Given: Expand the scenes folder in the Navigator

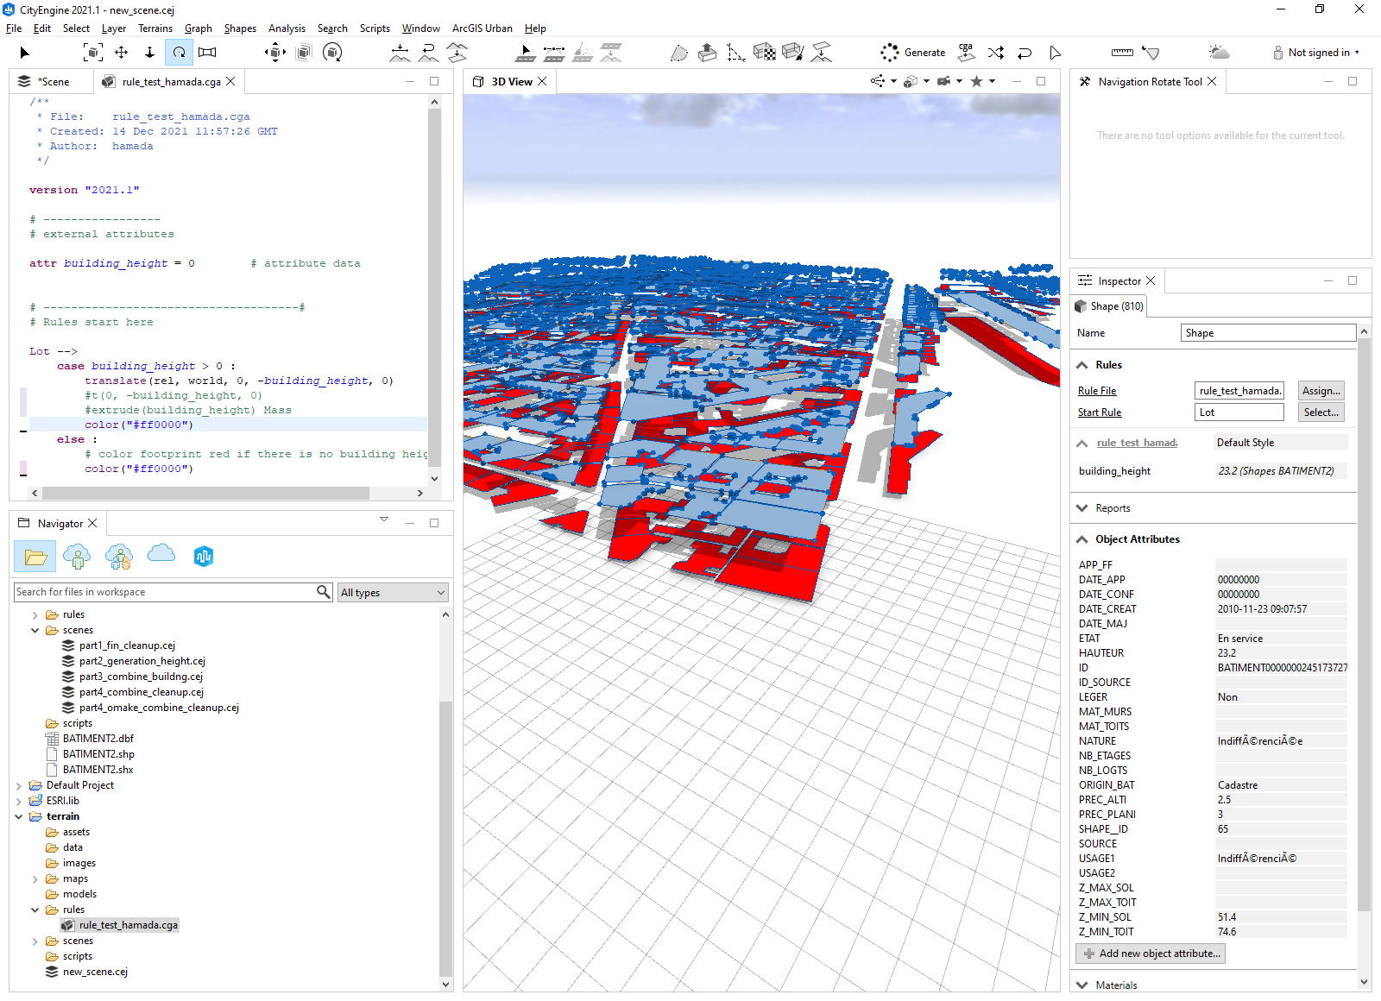Looking at the screenshot, I should click(x=35, y=630).
